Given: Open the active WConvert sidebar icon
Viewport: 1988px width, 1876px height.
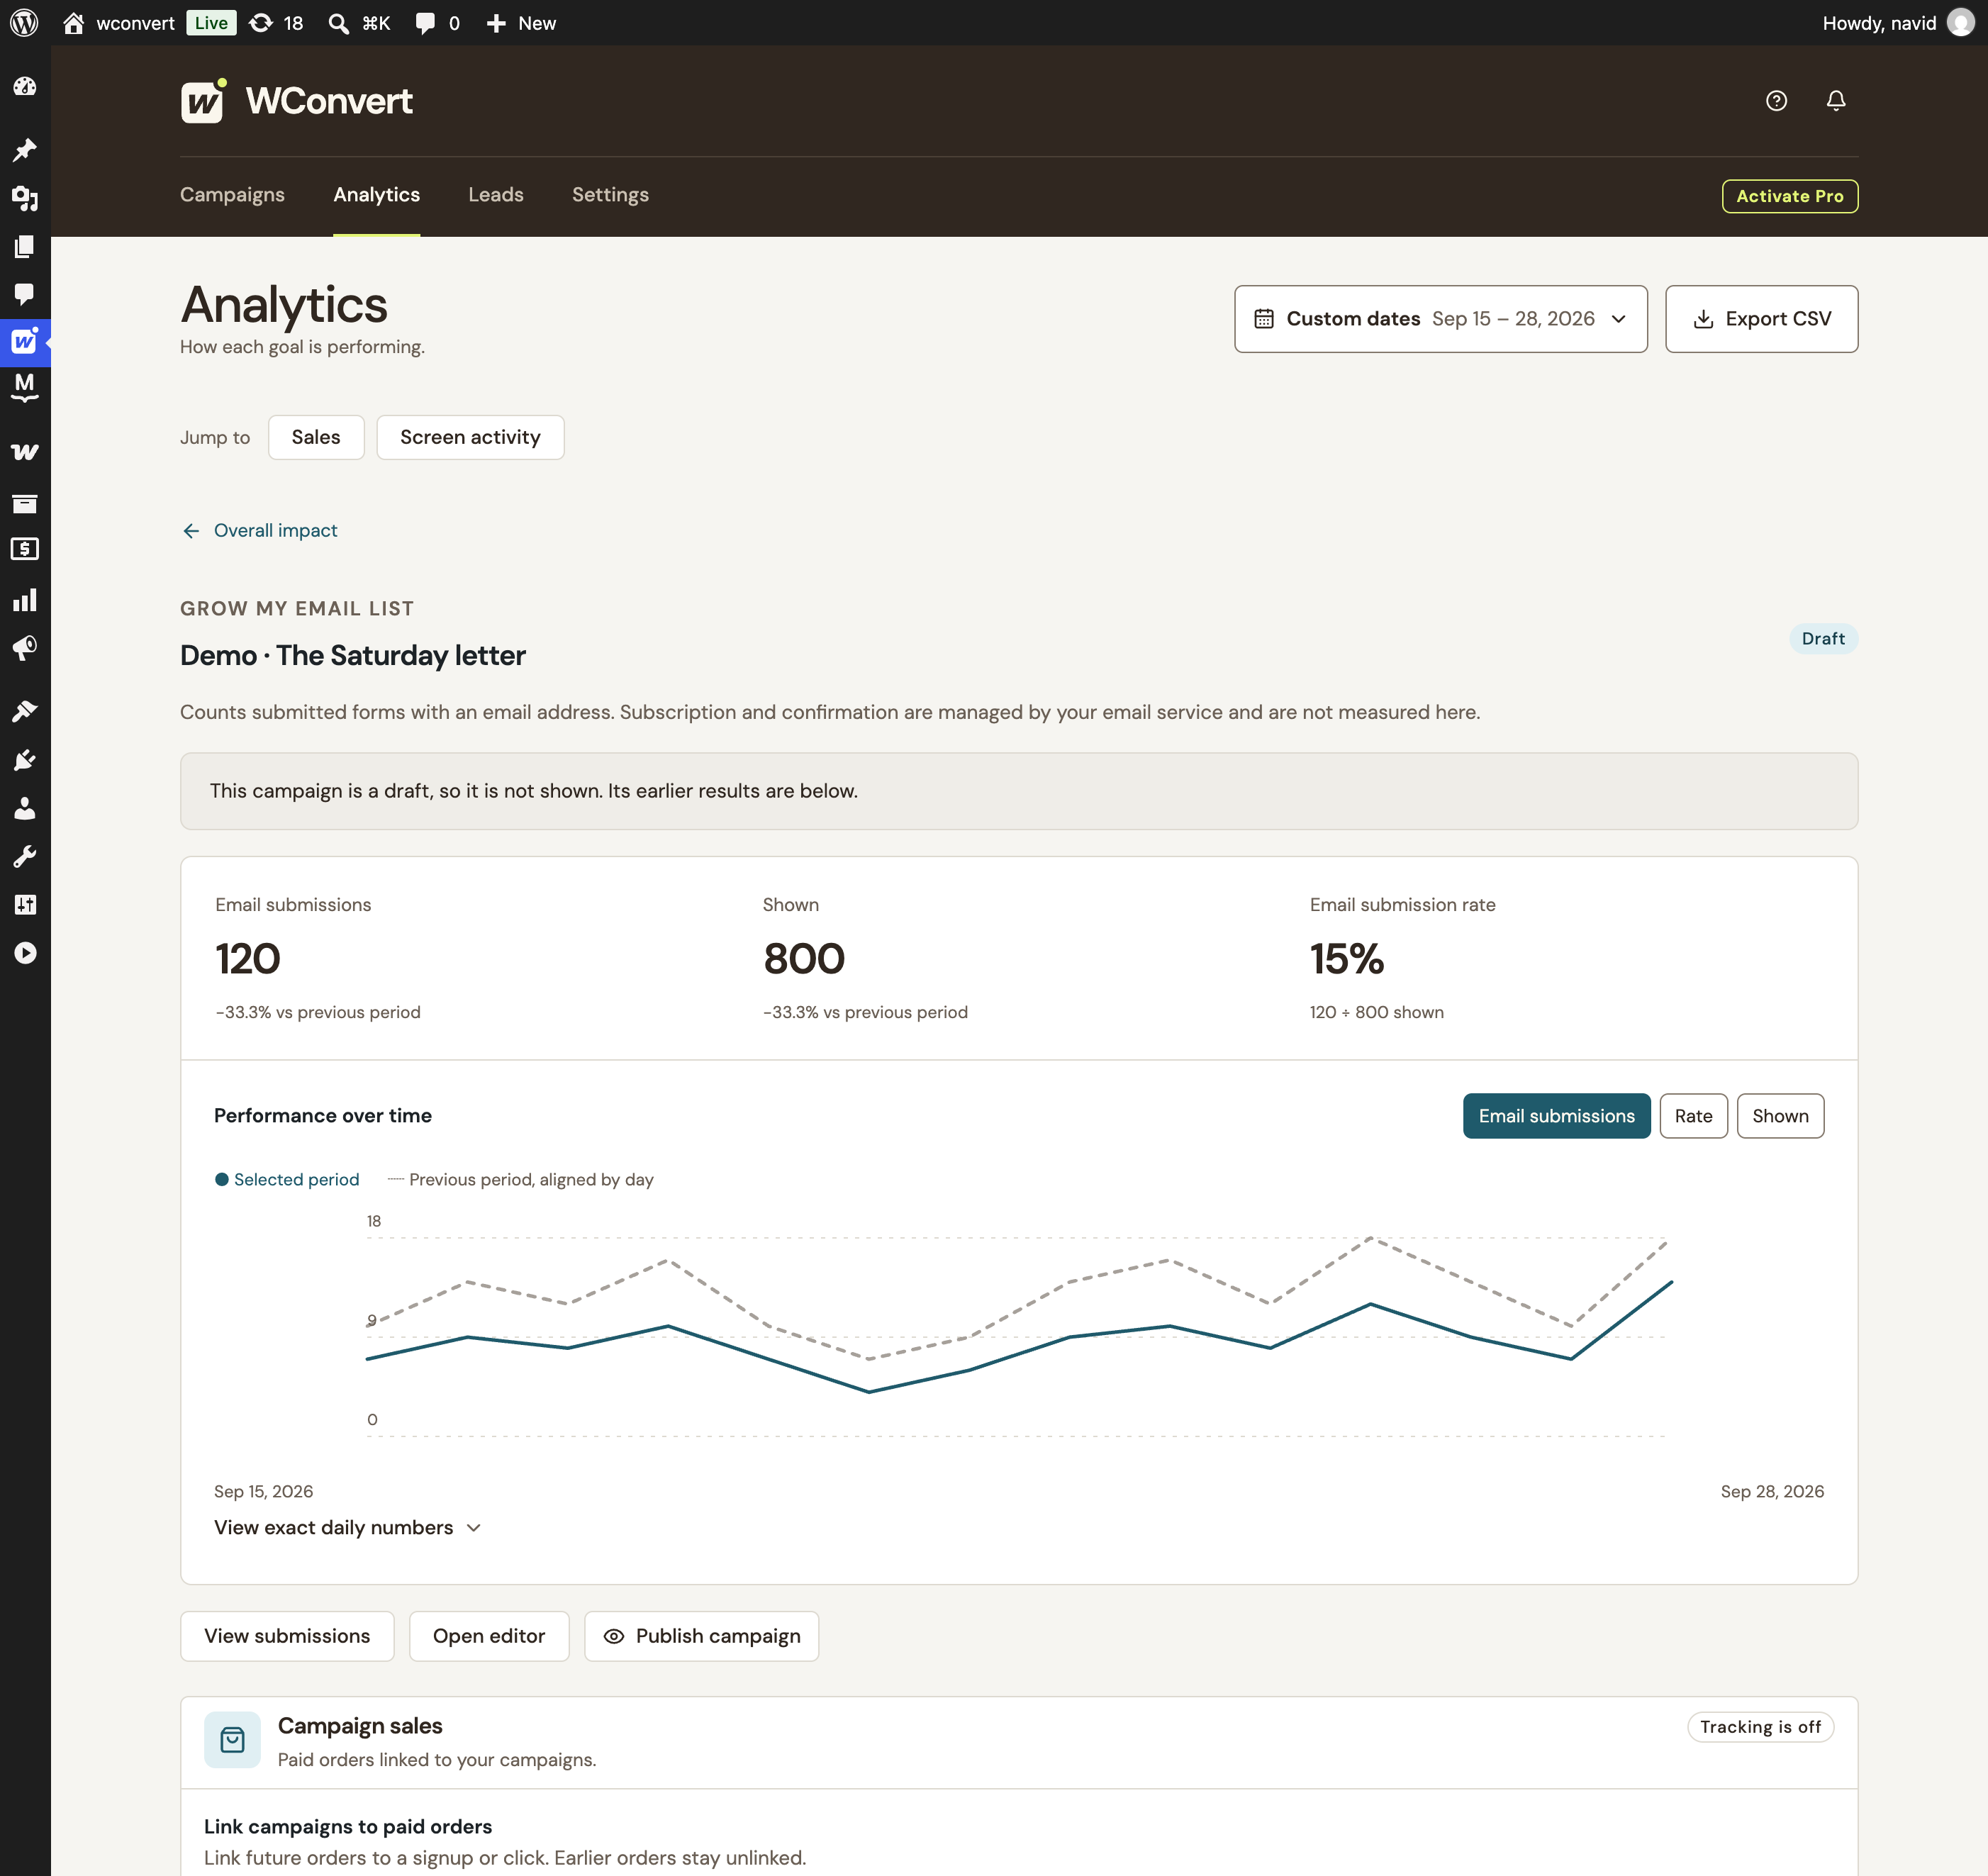Looking at the screenshot, I should [25, 342].
